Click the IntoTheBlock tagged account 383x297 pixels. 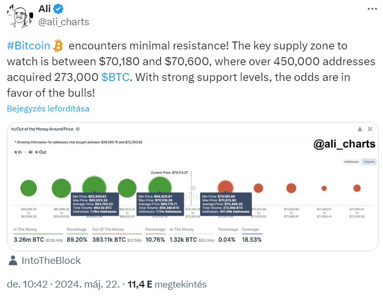[51, 261]
